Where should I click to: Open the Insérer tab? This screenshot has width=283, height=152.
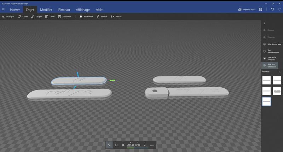(15, 10)
